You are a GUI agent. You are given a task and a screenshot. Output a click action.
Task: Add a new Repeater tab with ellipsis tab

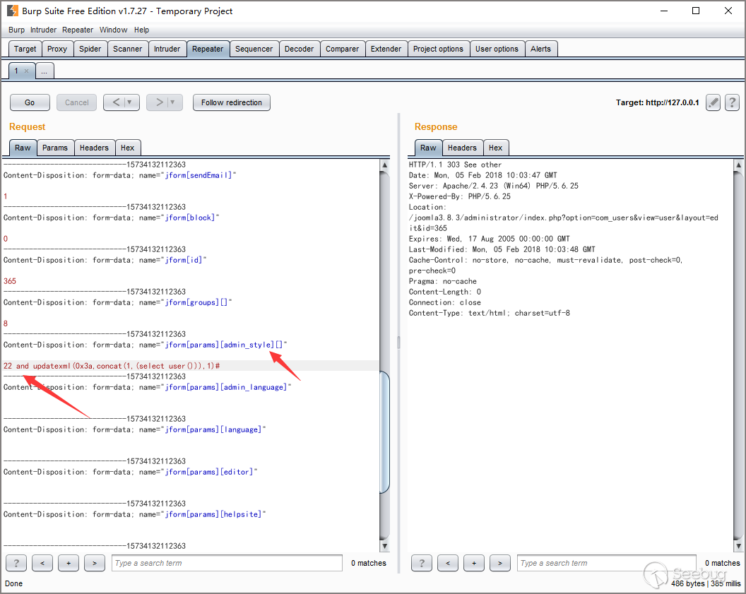click(45, 71)
